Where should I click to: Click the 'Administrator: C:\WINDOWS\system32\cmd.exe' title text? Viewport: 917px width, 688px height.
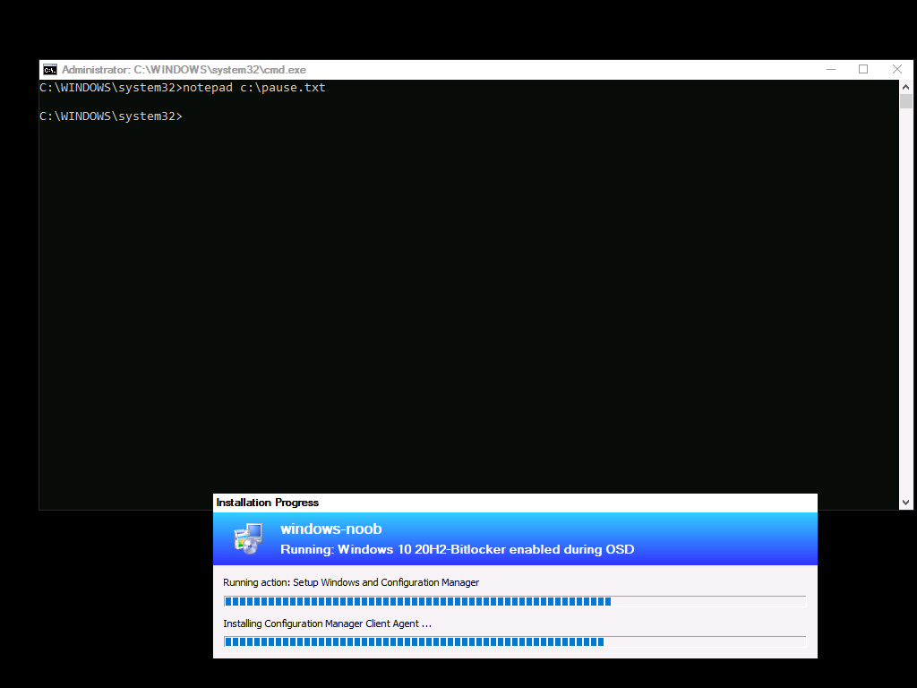click(184, 70)
